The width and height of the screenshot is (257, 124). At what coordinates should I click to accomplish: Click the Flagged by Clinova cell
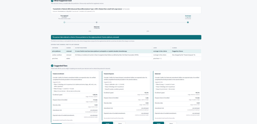coord(186,51)
